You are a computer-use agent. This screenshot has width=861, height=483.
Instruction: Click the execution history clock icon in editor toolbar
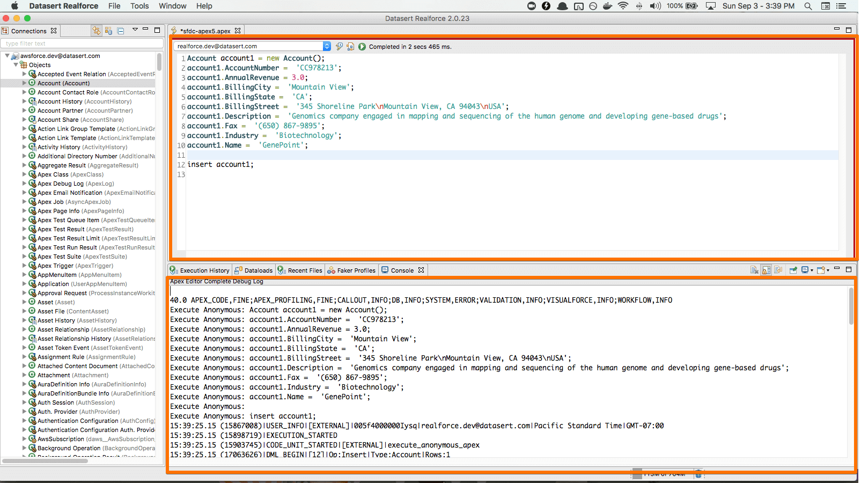(x=339, y=47)
